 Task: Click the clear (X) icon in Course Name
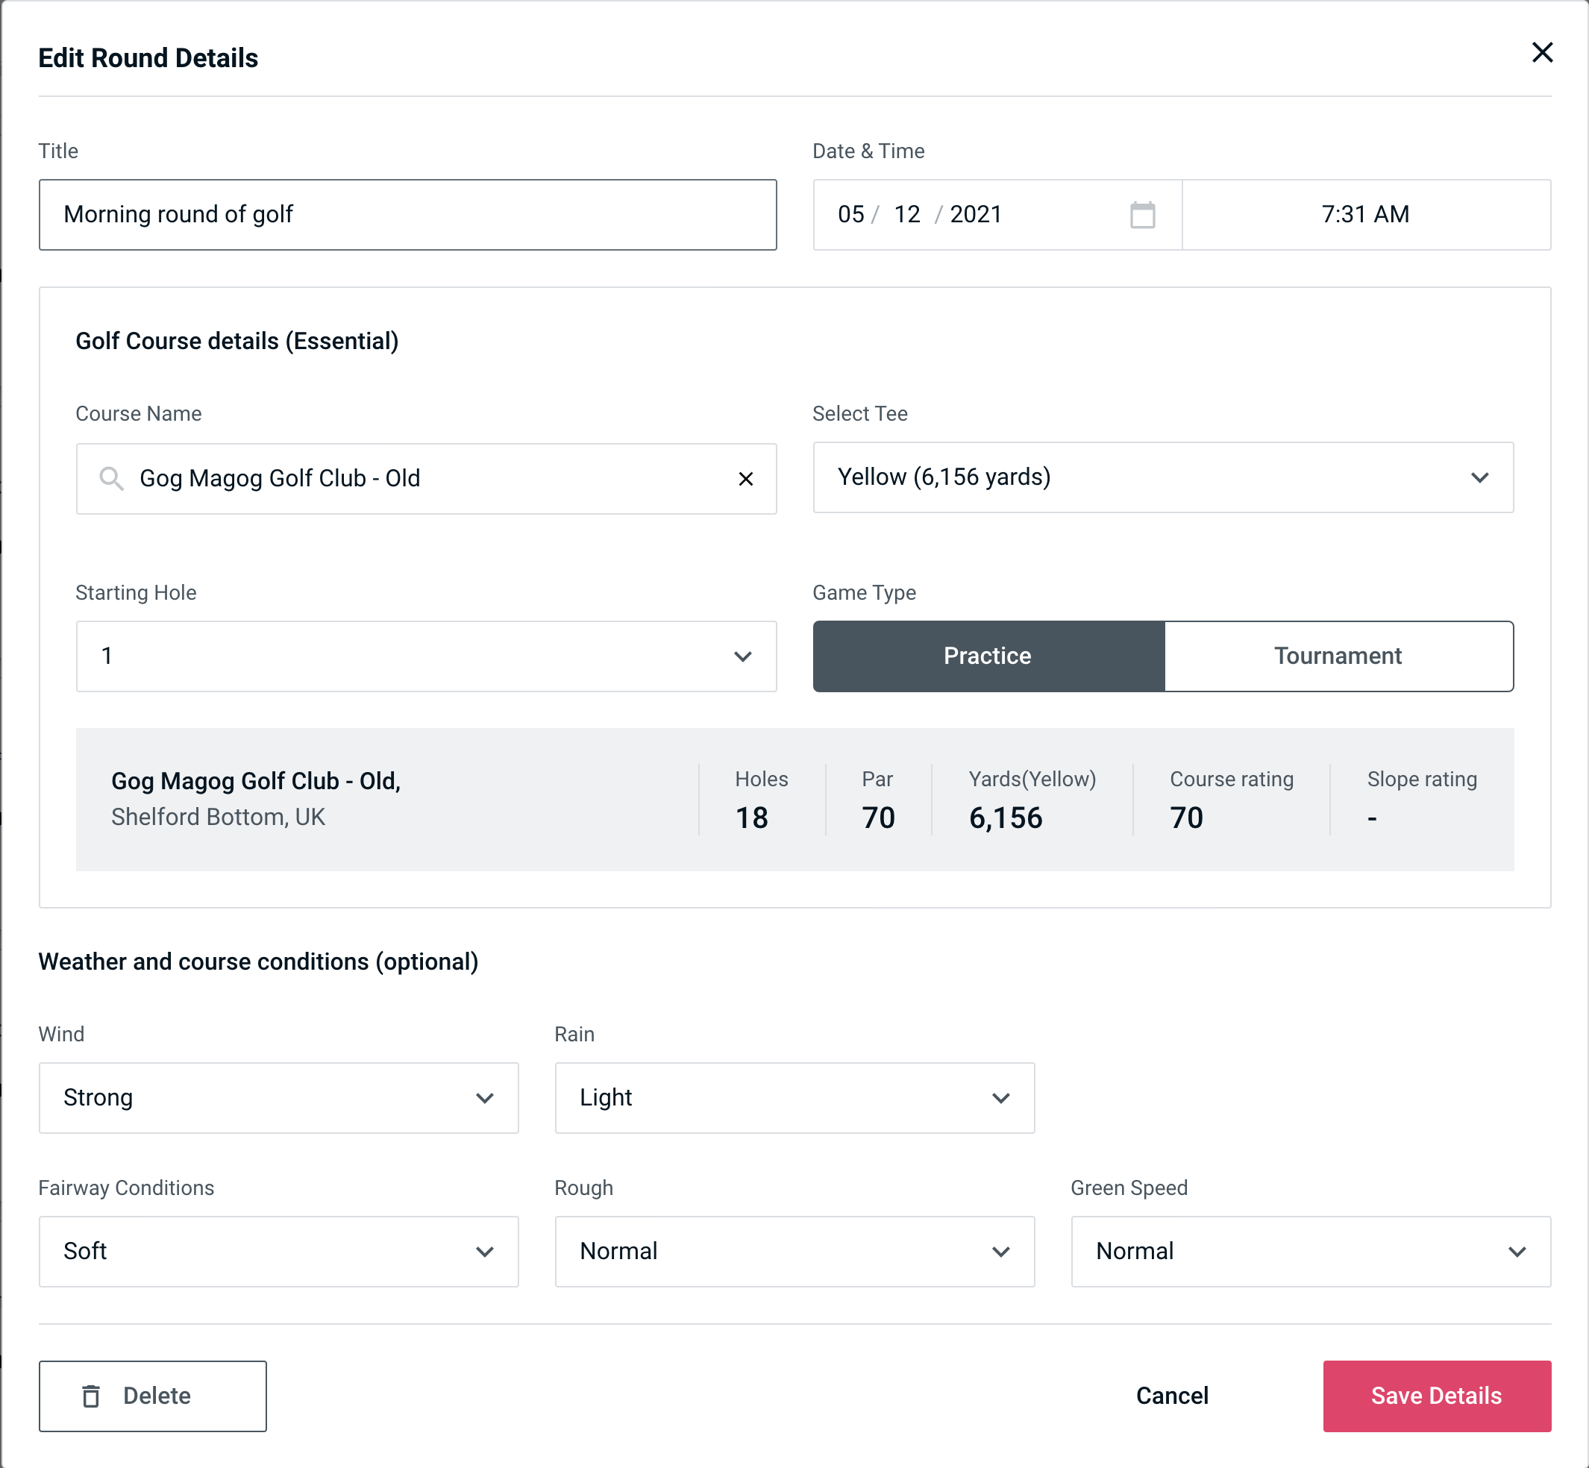point(748,477)
